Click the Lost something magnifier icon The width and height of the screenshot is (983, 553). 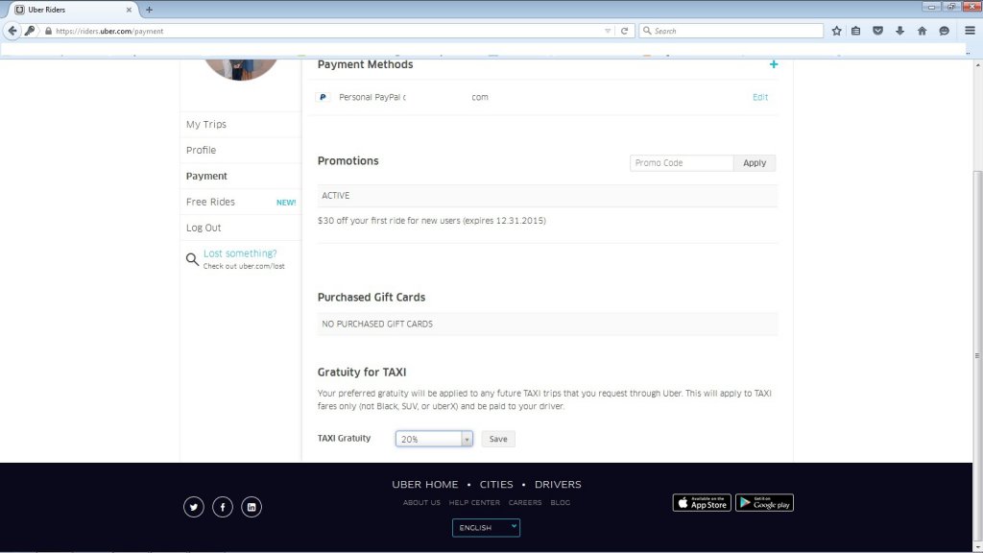pos(192,259)
